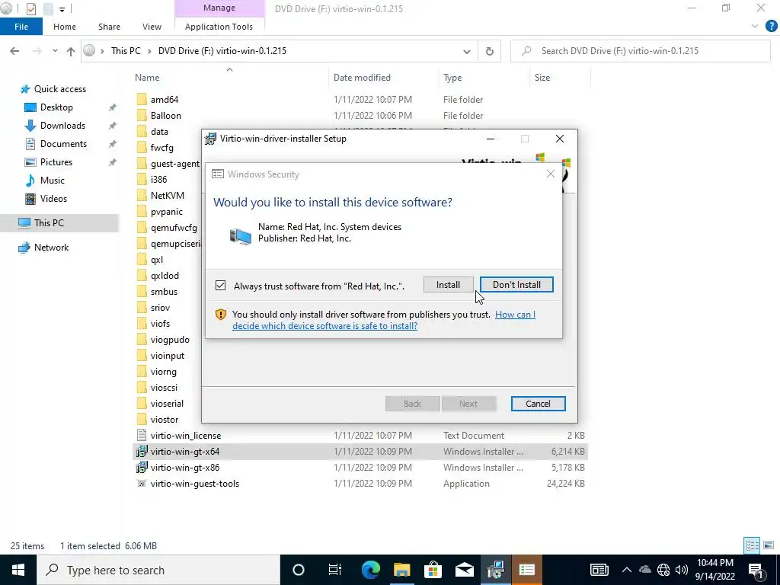The image size is (780, 585).
Task: Click the Don't Install button
Action: (516, 285)
